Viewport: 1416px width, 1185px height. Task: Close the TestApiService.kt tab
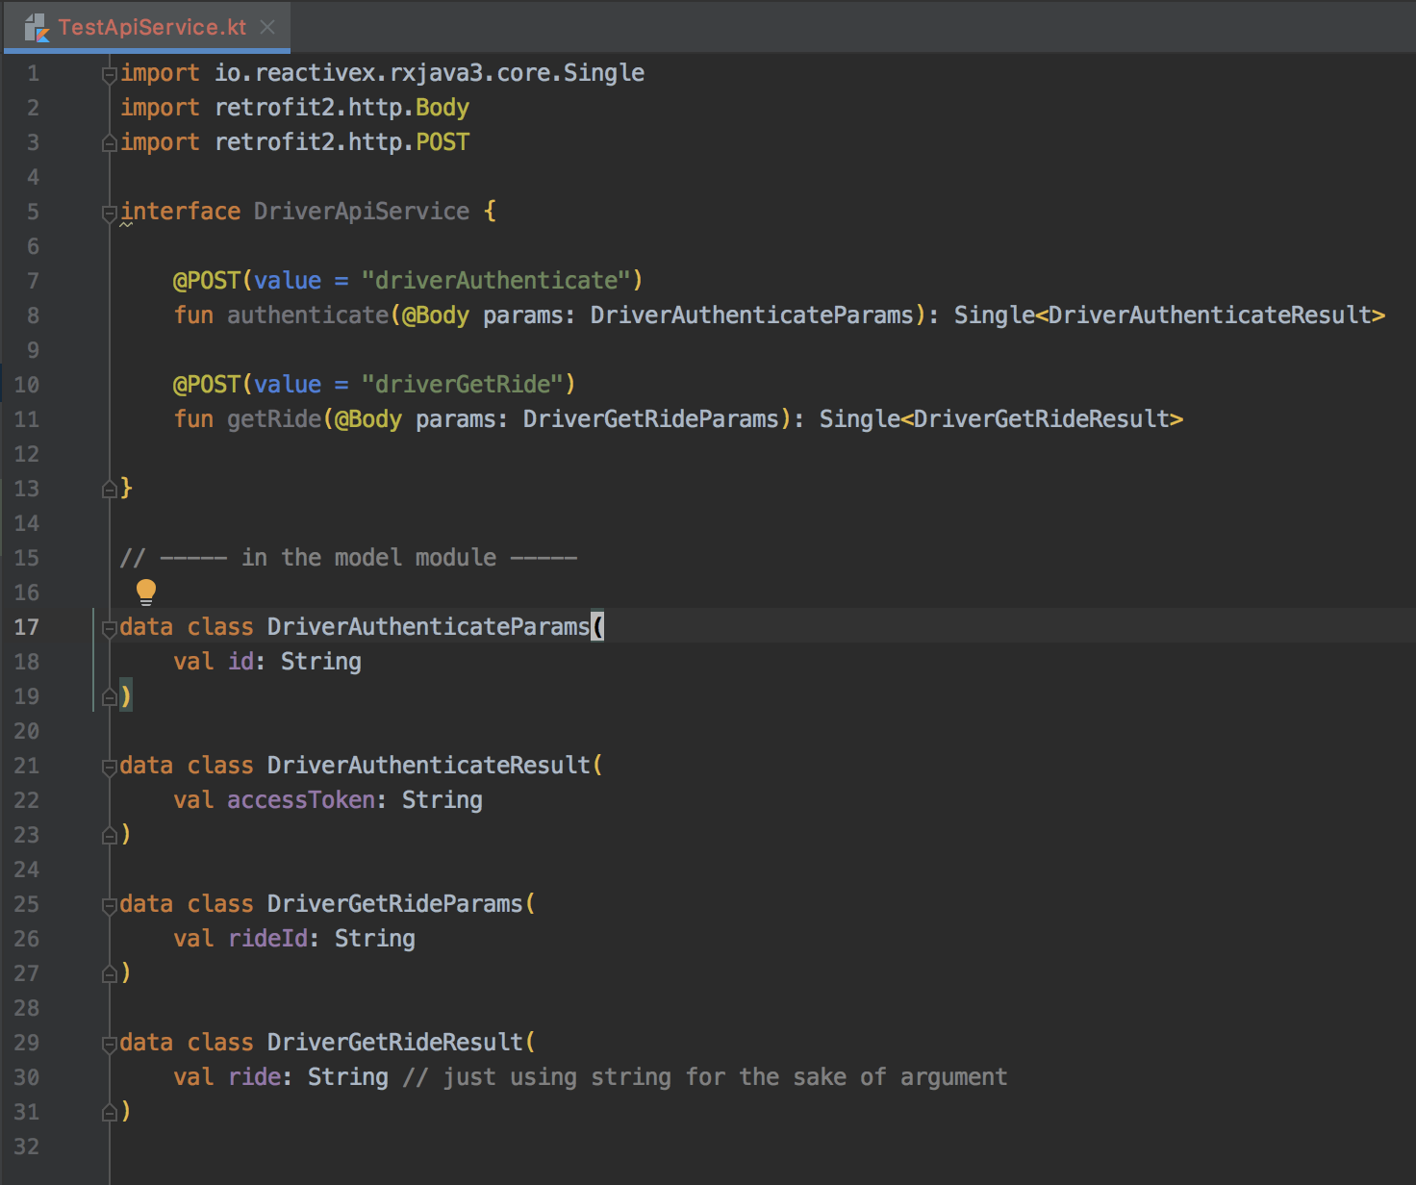(268, 27)
